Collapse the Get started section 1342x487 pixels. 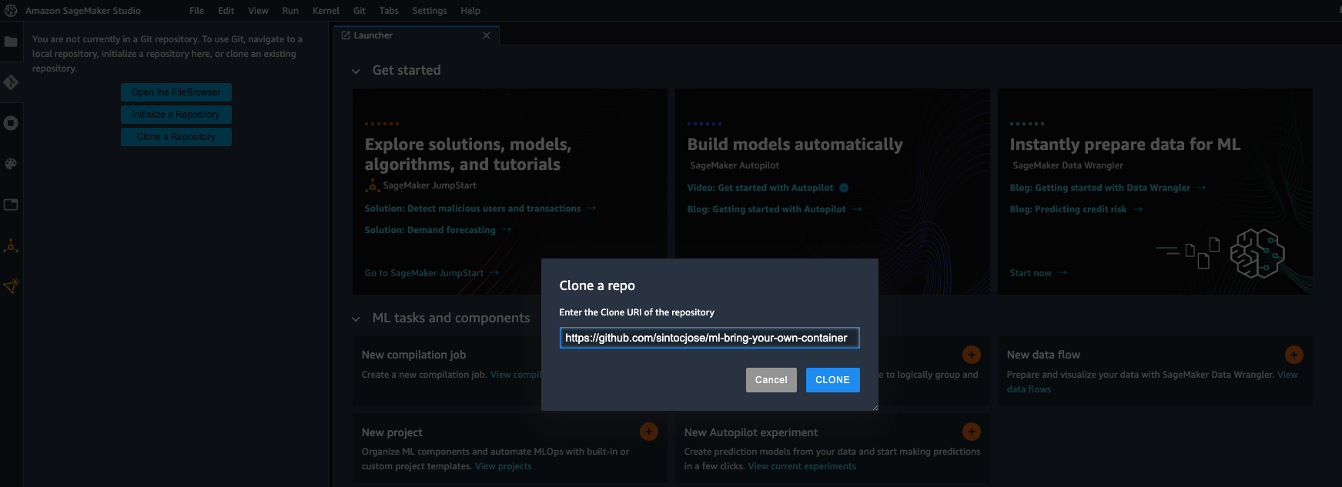click(356, 71)
